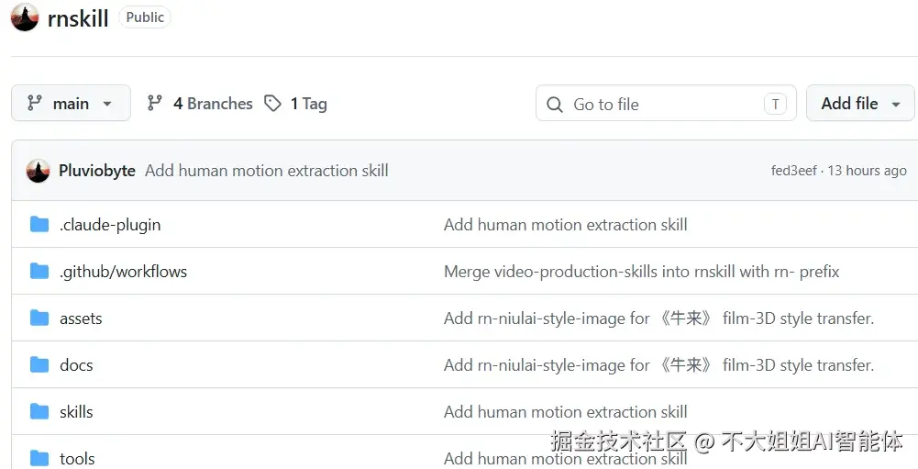Click the Public visibility badge
The image size is (918, 469).
(145, 17)
